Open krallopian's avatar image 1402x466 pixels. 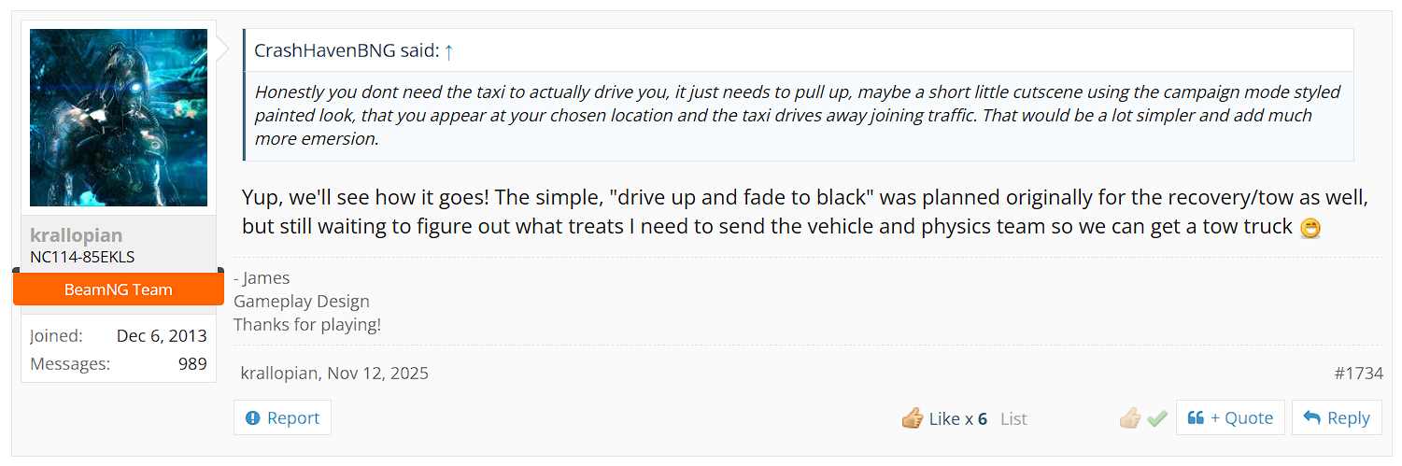click(119, 118)
